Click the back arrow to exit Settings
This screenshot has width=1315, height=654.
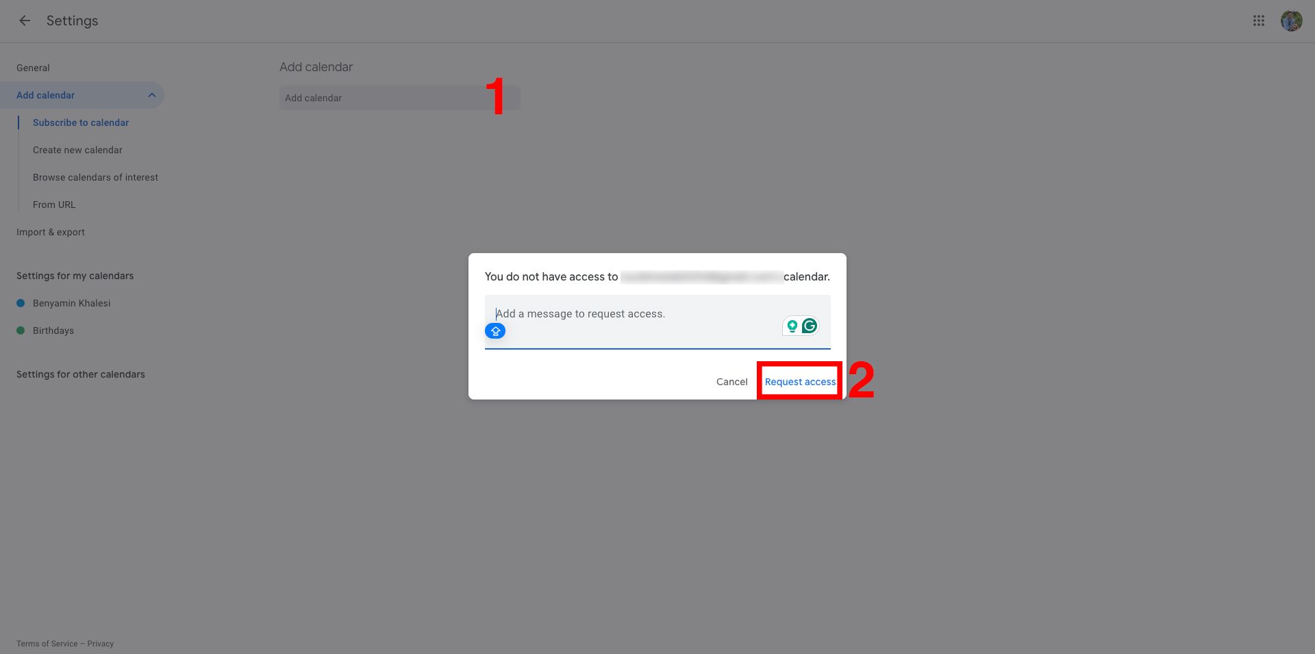[x=25, y=21]
